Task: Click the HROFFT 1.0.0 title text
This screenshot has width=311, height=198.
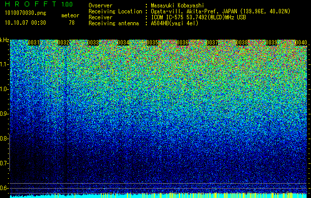Action: (x=39, y=4)
